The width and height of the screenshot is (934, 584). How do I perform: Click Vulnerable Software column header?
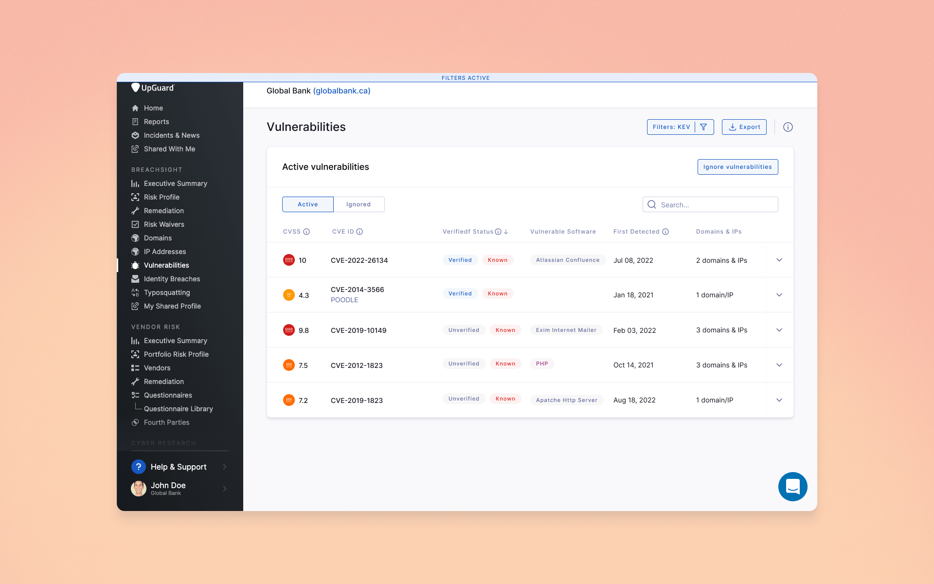pos(563,232)
